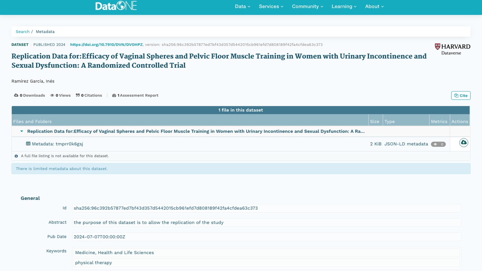The height and width of the screenshot is (271, 482).
Task: Collapse the Replication Data folder row
Action: [x=21, y=131]
